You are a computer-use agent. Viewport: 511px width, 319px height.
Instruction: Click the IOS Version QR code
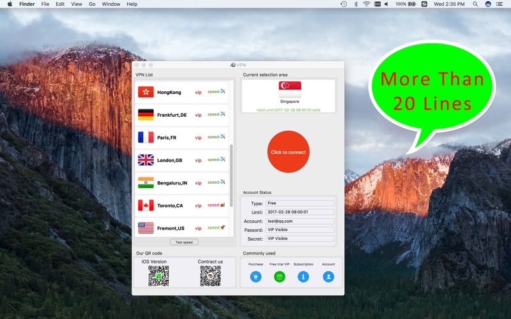(x=158, y=276)
